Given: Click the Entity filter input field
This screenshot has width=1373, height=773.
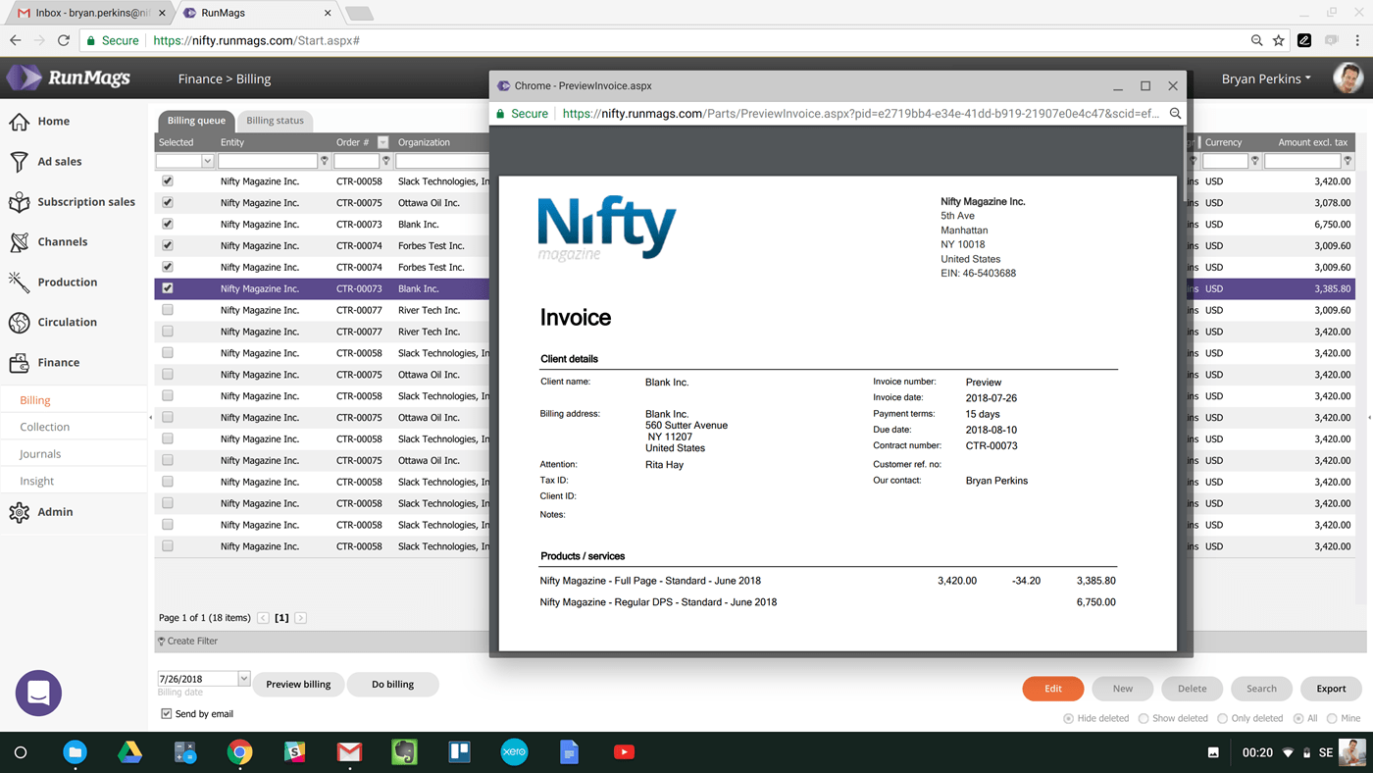Looking at the screenshot, I should pos(268,161).
